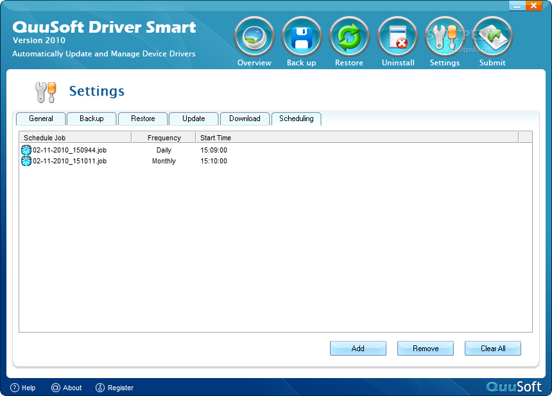This screenshot has height=396, width=552.
Task: Open the Back up floppy disk icon
Action: pos(302,37)
